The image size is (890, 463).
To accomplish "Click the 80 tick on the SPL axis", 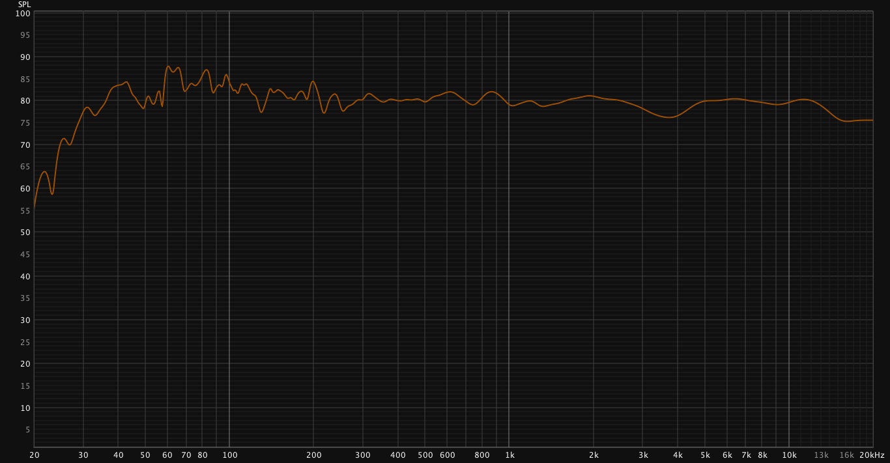I will click(23, 101).
